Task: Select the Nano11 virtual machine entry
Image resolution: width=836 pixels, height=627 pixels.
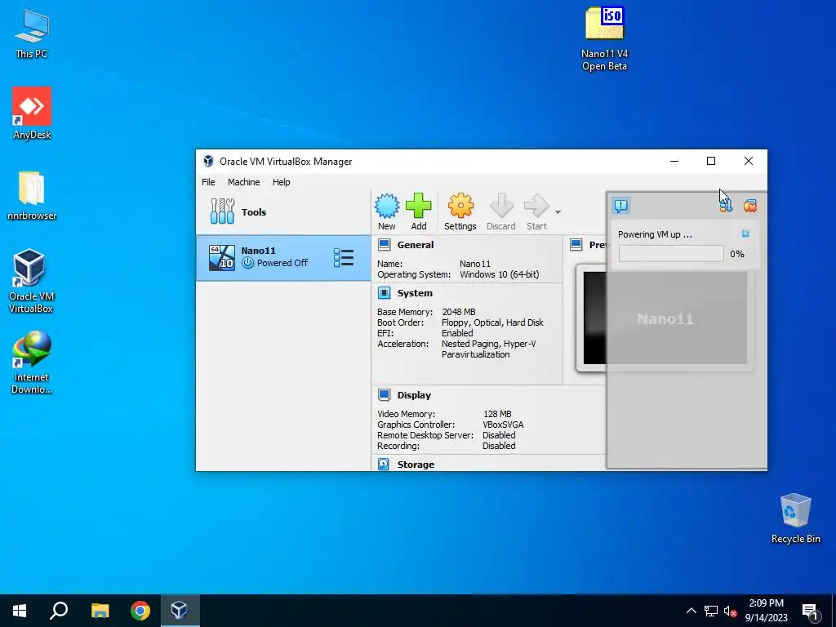Action: [283, 257]
